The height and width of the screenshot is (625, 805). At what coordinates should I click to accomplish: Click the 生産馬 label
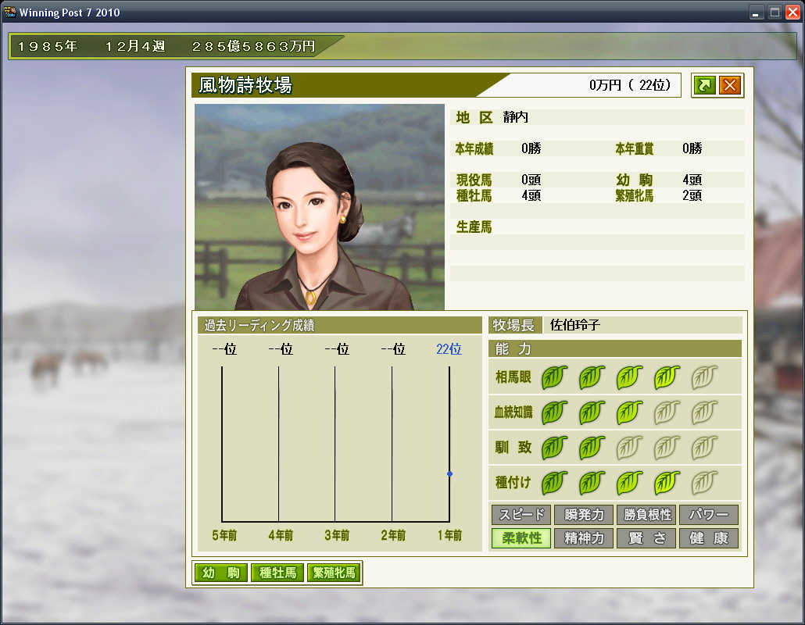(474, 227)
